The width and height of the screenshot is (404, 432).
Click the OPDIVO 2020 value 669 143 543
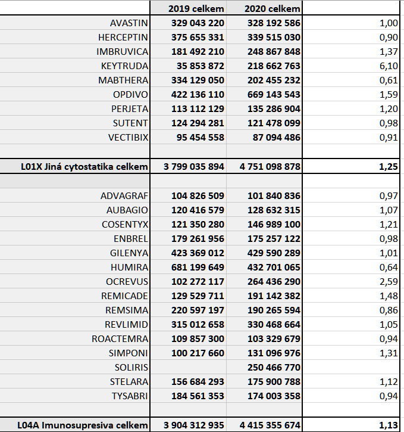[264, 94]
